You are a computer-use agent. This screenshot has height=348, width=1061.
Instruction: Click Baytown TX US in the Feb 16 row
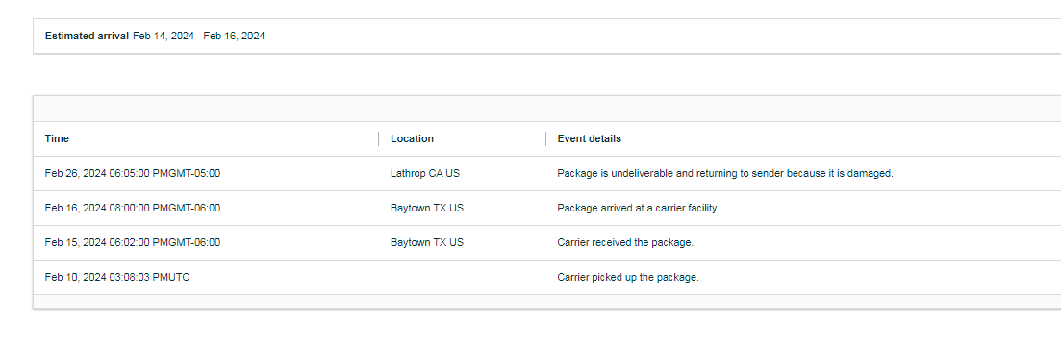[427, 208]
